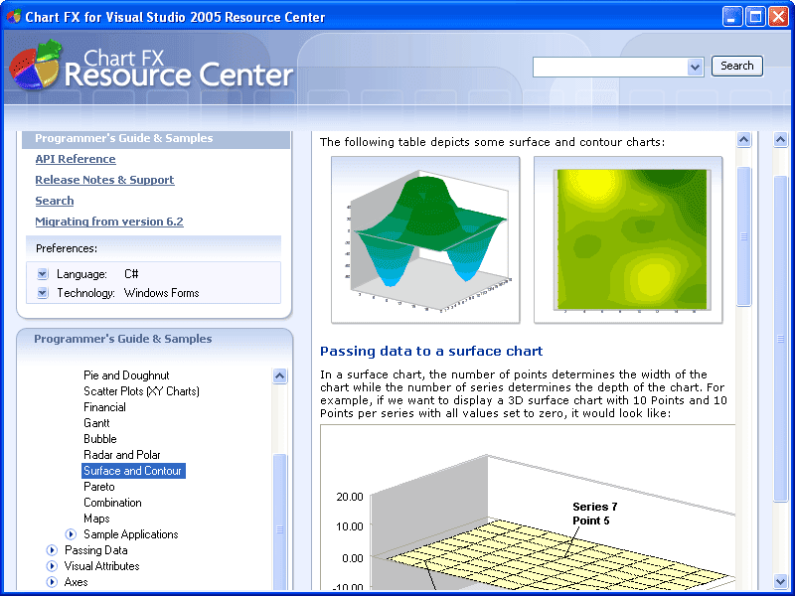Click the tree panel scrollbar thumb
This screenshot has height=596, width=795.
(280, 522)
